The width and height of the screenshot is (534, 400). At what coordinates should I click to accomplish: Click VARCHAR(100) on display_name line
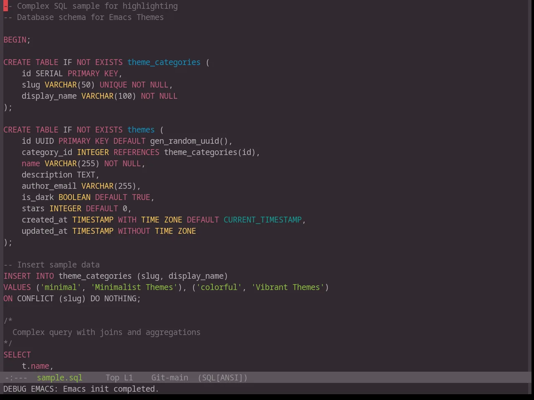coord(109,96)
